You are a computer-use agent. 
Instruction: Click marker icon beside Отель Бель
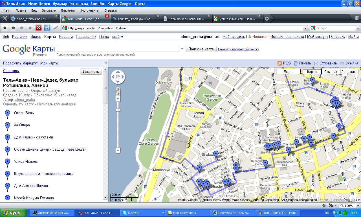(8, 114)
